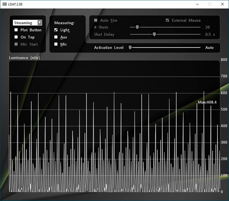Click the Activation Level Auto value
This screenshot has width=229, height=201.
point(209,47)
